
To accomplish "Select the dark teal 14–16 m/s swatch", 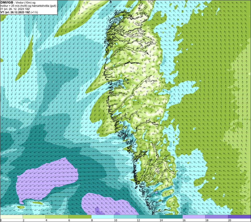I will [x=171, y=216].
